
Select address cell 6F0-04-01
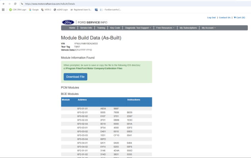[x=82, y=143]
